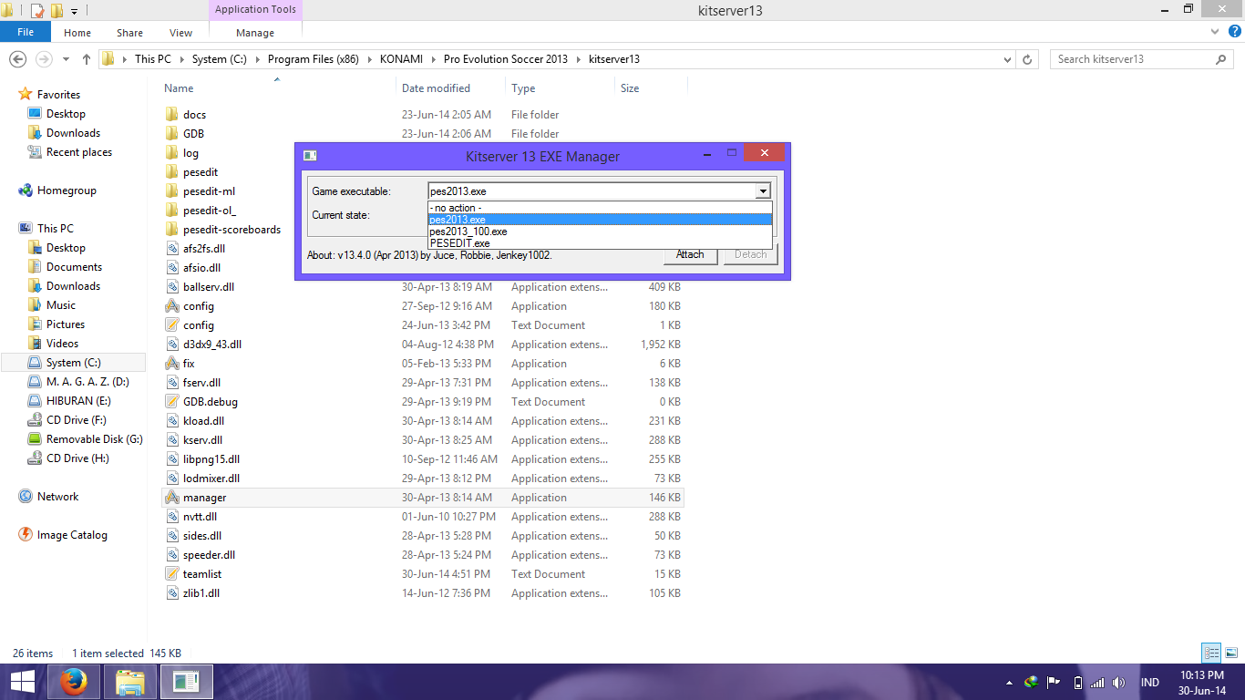1245x700 pixels.
Task: Select the lodmixer.dll file name
Action: click(x=211, y=479)
